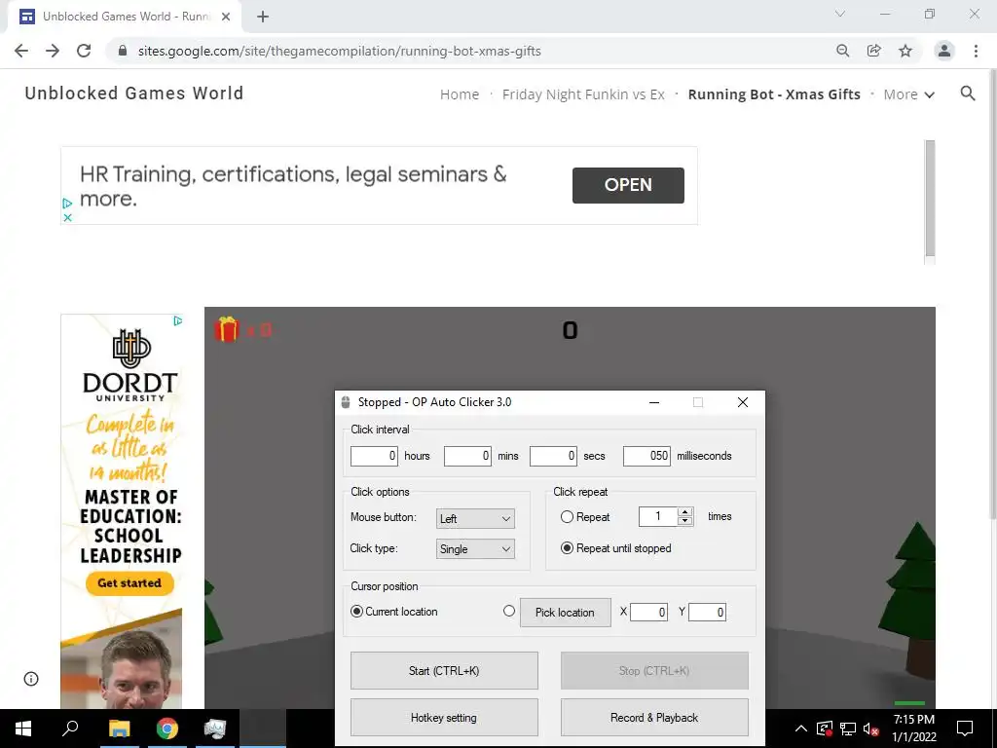Go back using the browser back arrow
997x748 pixels.
coord(21,51)
